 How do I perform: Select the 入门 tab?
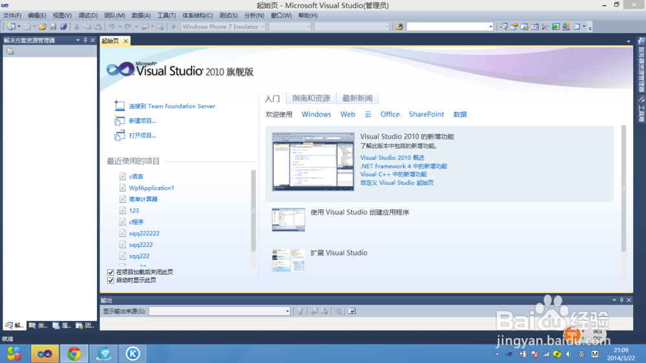273,98
